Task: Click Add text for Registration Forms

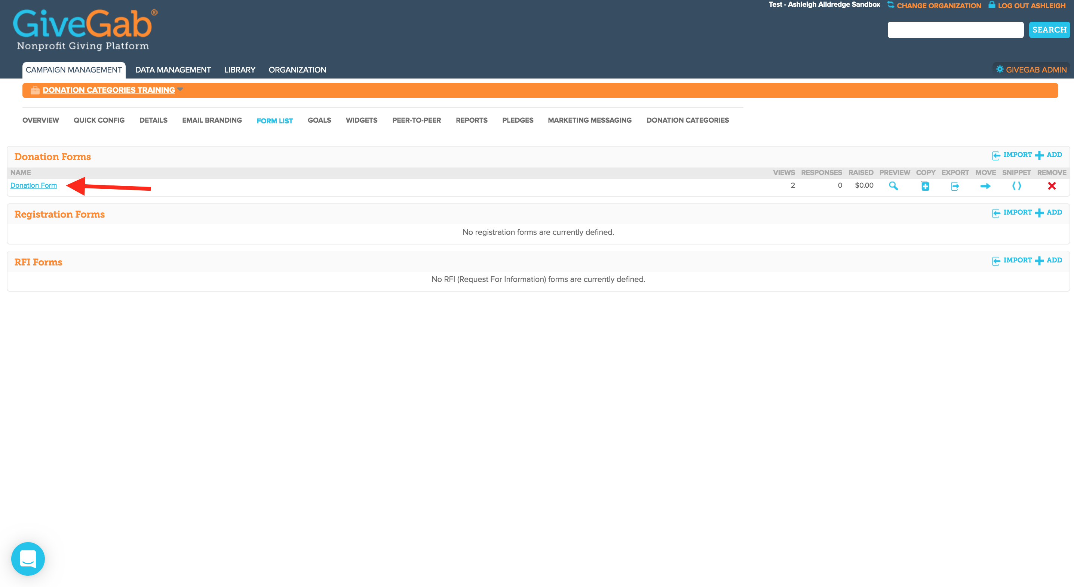Action: click(1054, 212)
